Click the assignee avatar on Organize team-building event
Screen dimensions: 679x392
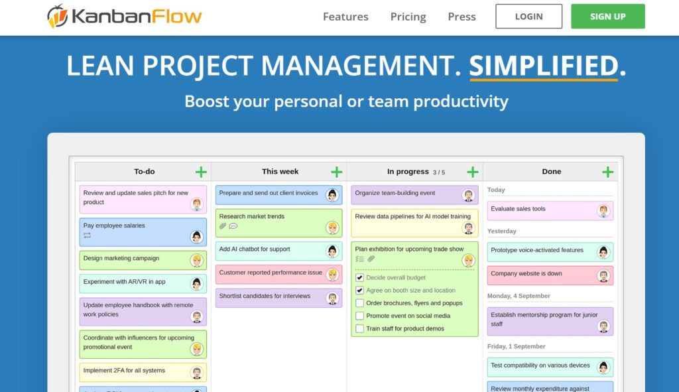tap(469, 194)
